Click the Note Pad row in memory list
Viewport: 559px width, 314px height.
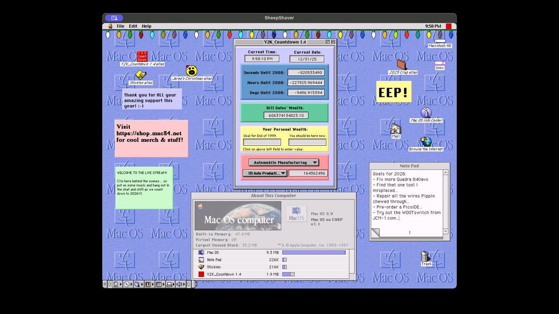[271, 260]
